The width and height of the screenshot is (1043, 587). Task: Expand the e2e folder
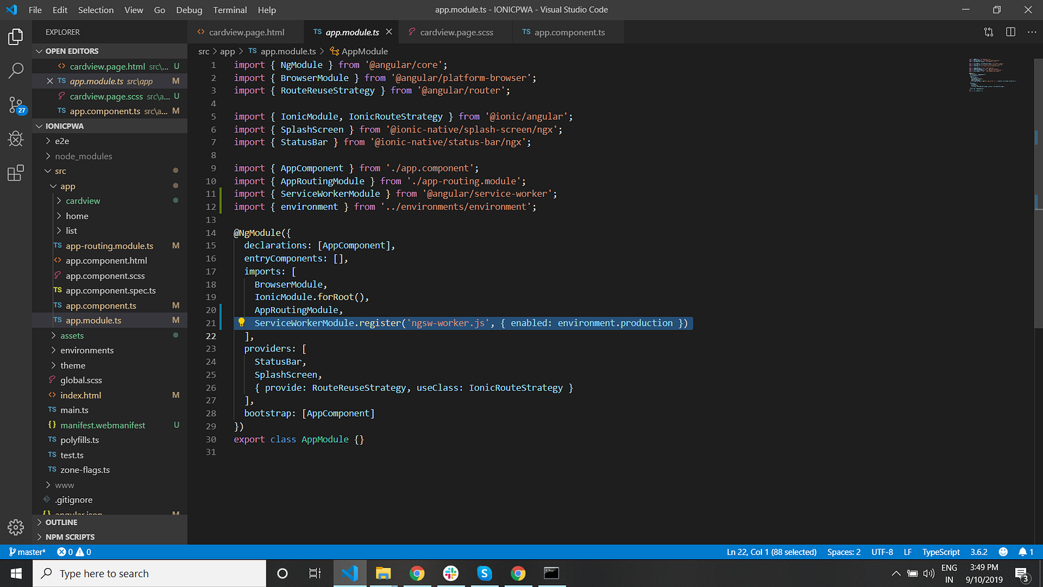pos(62,141)
